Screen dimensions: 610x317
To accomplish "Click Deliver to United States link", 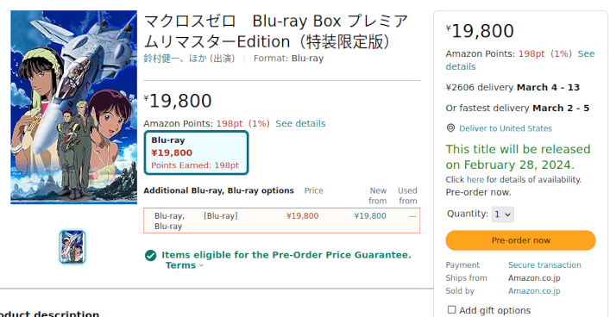I will (506, 128).
